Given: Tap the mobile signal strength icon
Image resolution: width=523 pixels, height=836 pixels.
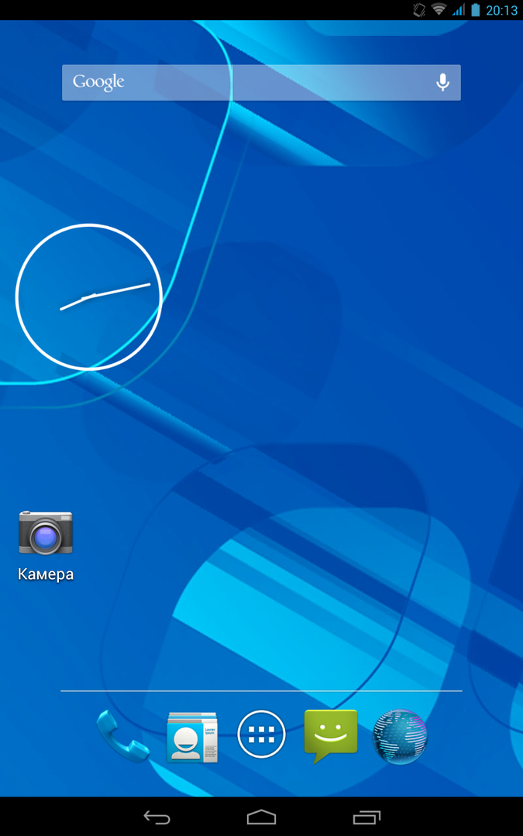Looking at the screenshot, I should pyautogui.click(x=459, y=10).
